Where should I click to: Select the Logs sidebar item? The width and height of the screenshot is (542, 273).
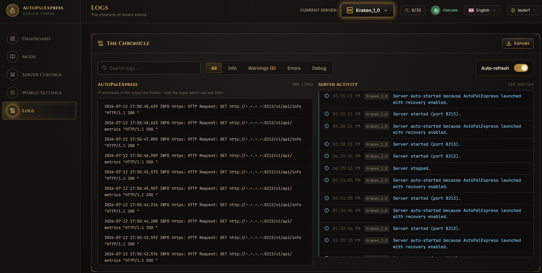pyautogui.click(x=40, y=111)
